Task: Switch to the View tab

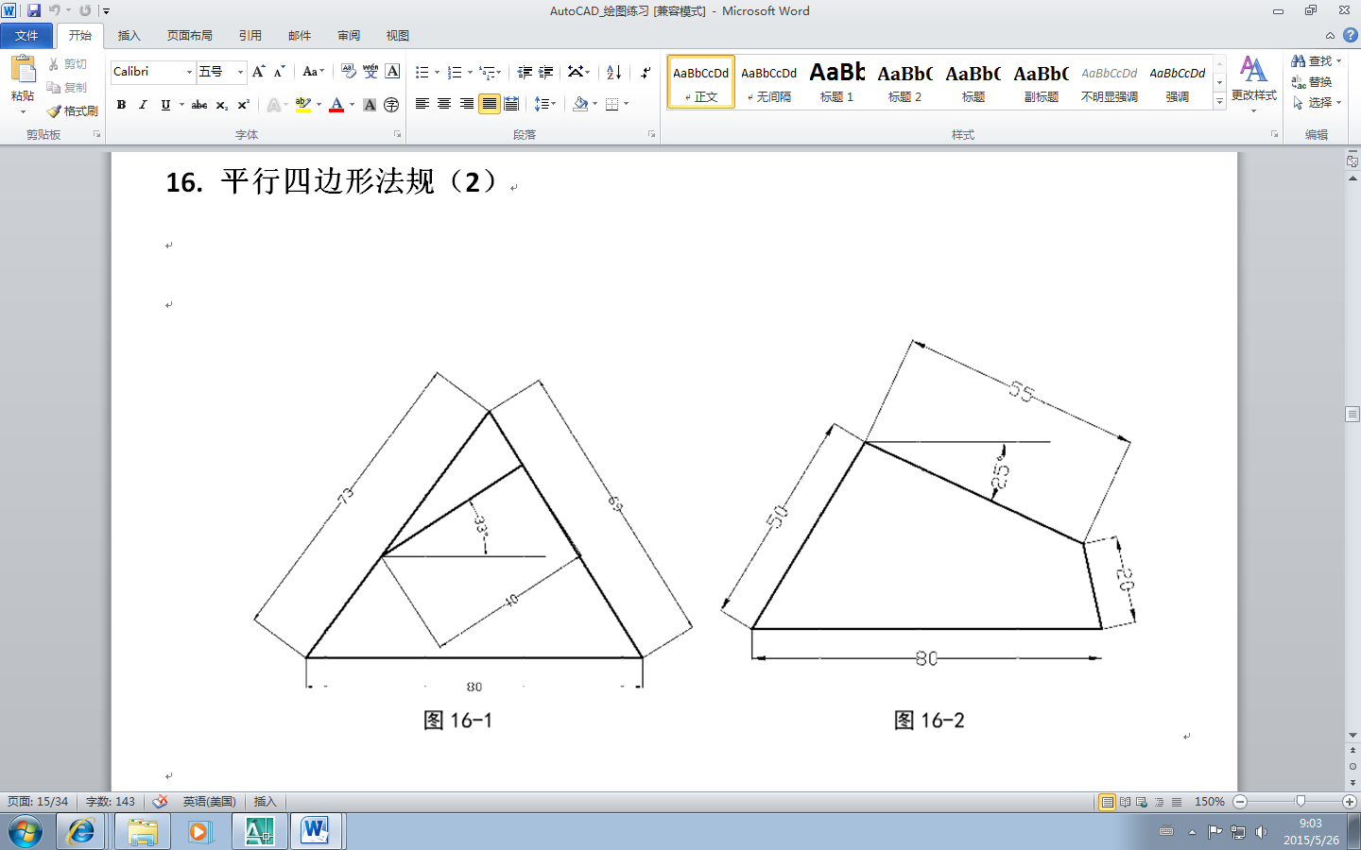Action: tap(397, 36)
